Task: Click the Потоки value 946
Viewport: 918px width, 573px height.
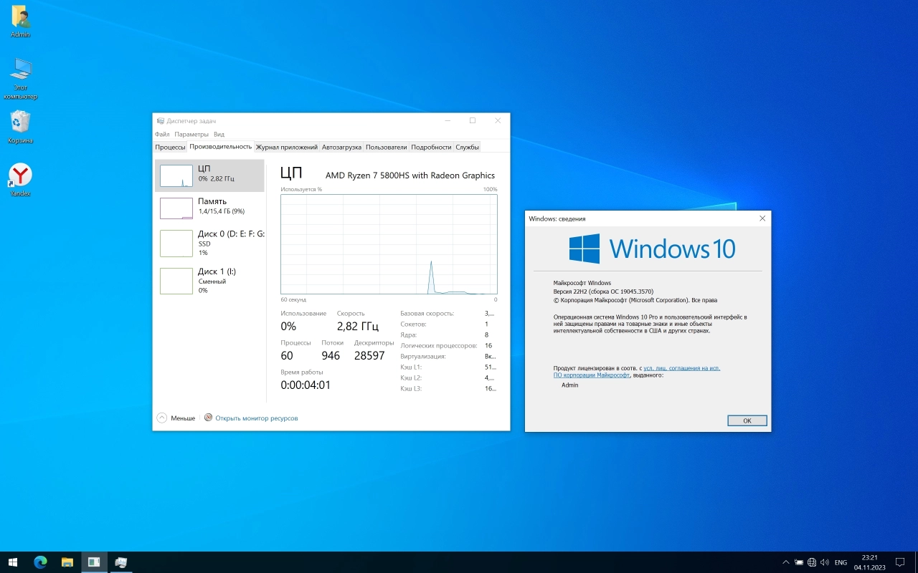Action: tap(331, 355)
